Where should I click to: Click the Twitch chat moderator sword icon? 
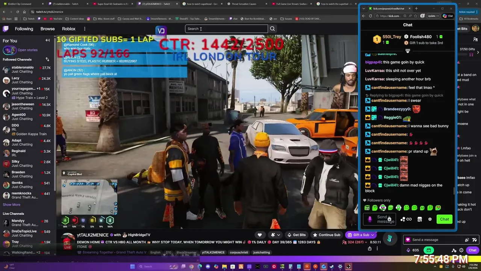point(454,250)
